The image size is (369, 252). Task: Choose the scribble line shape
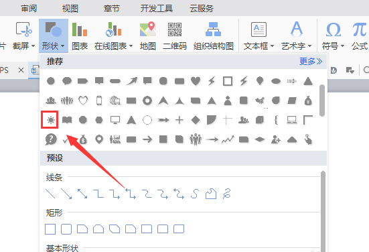227,194
